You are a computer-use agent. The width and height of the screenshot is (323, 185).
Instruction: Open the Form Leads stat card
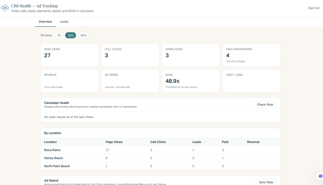(x=191, y=55)
